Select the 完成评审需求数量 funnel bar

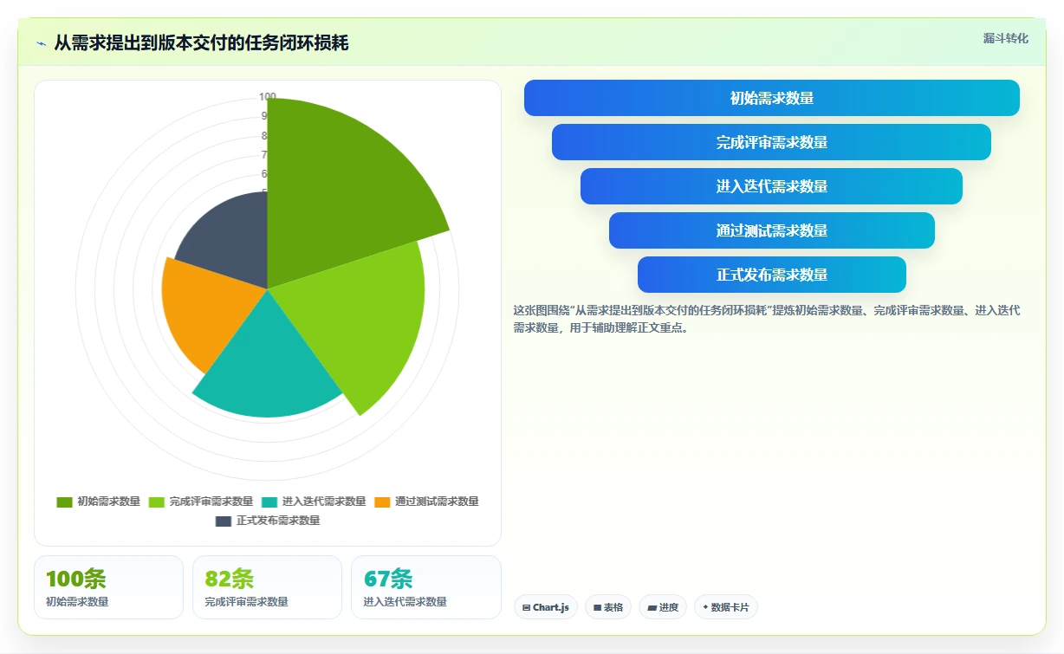tap(771, 142)
